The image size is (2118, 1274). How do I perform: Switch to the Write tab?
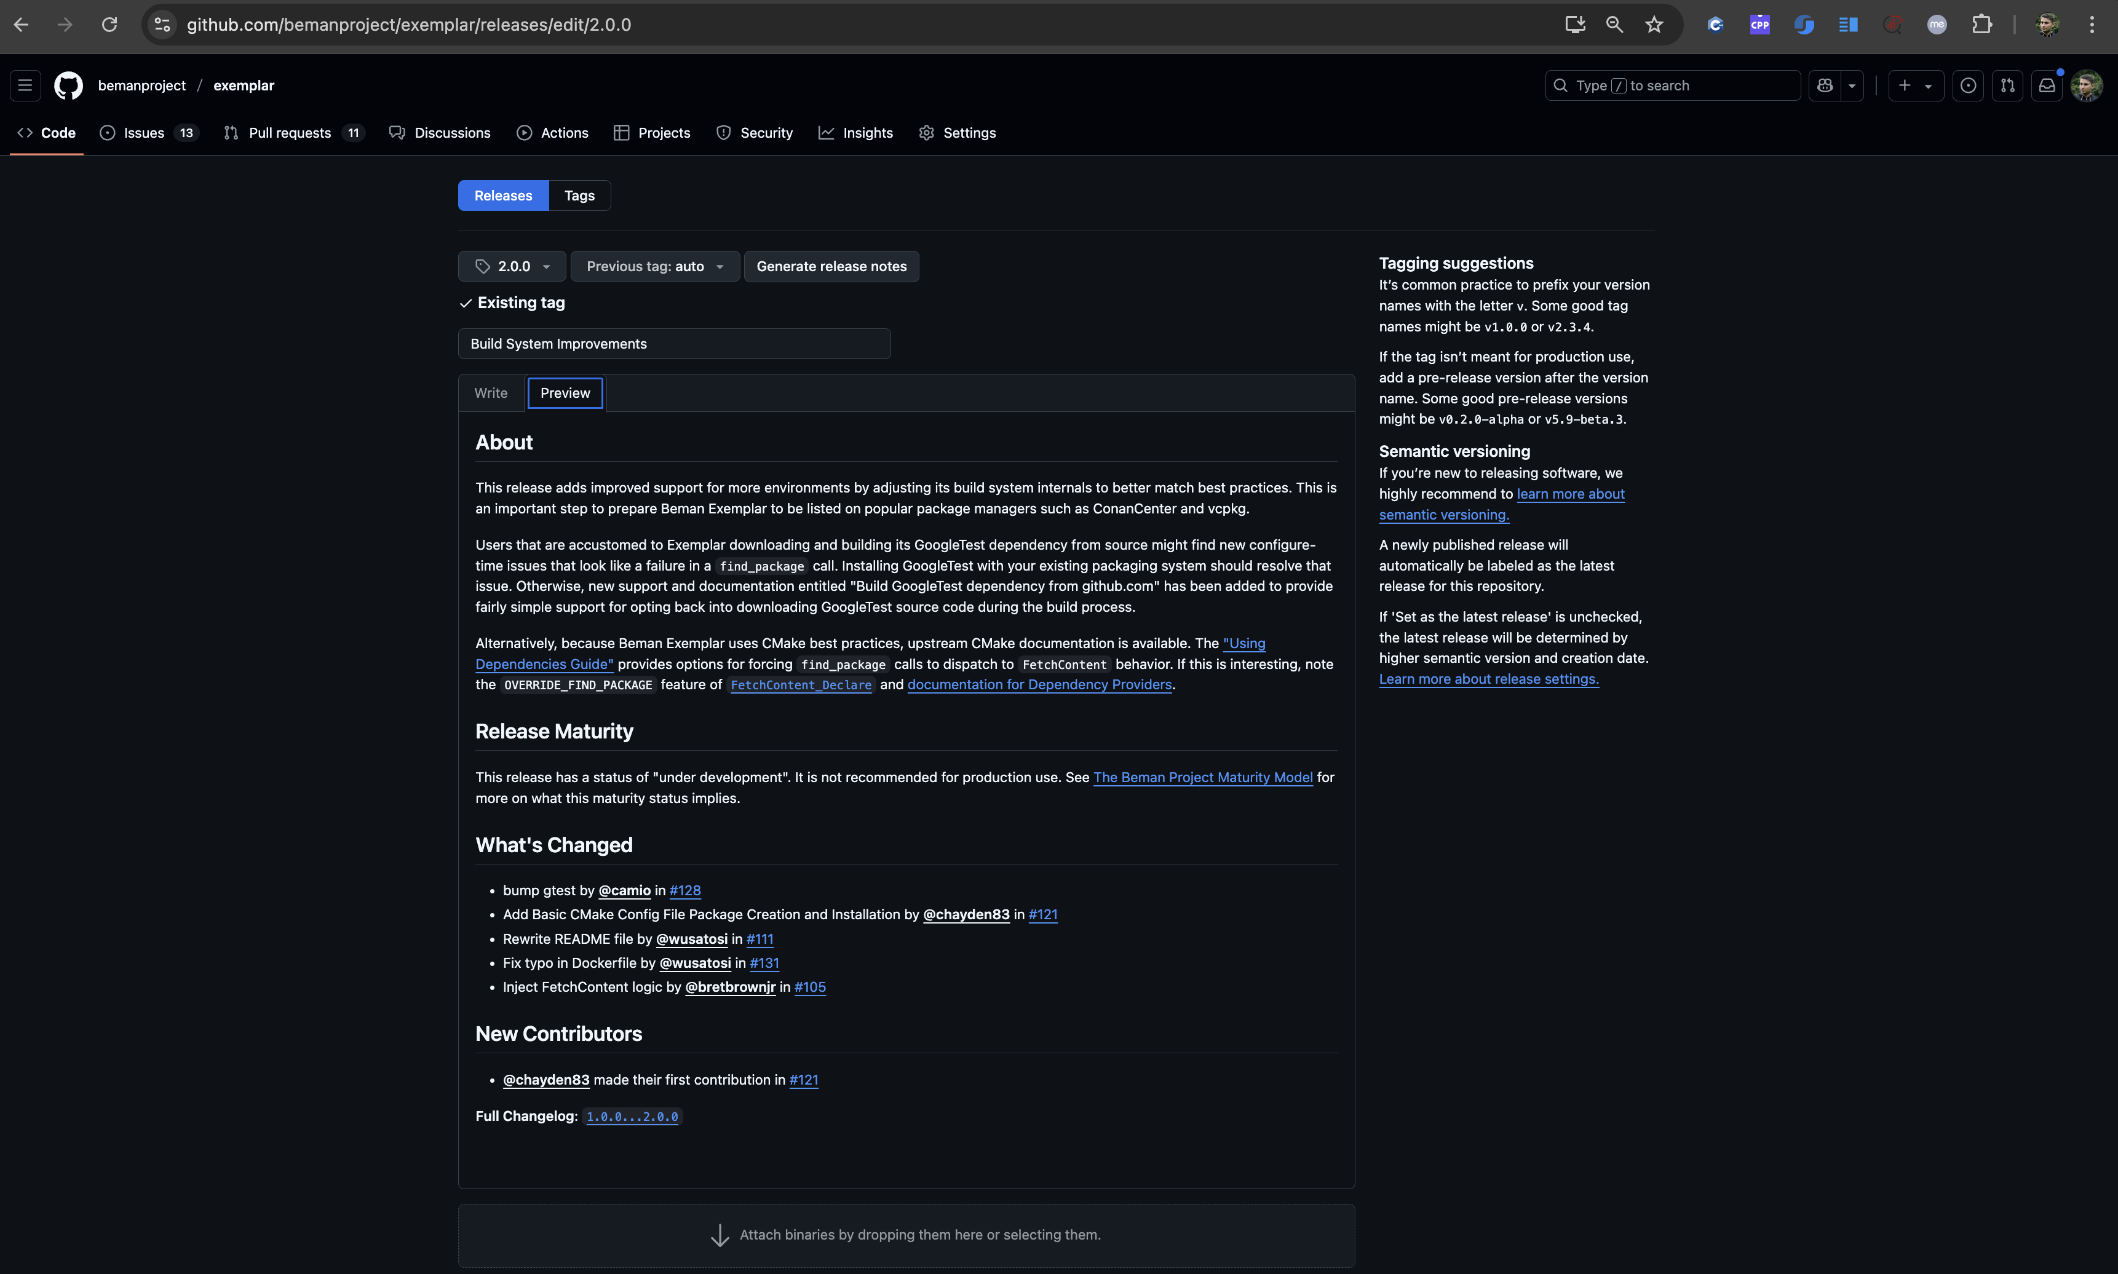[490, 393]
